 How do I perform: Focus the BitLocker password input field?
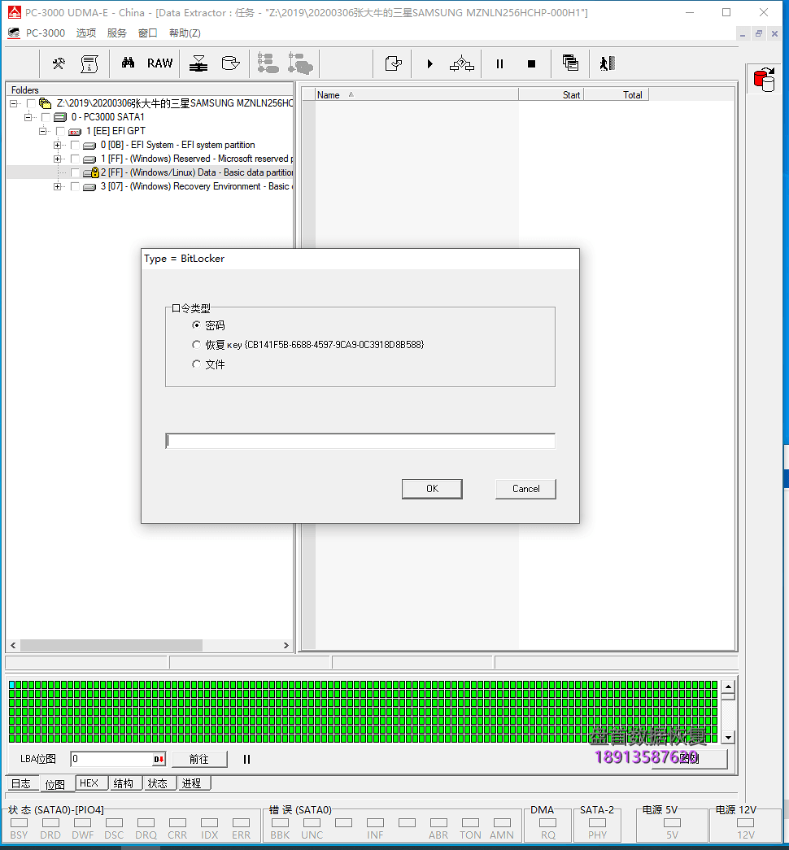[360, 441]
